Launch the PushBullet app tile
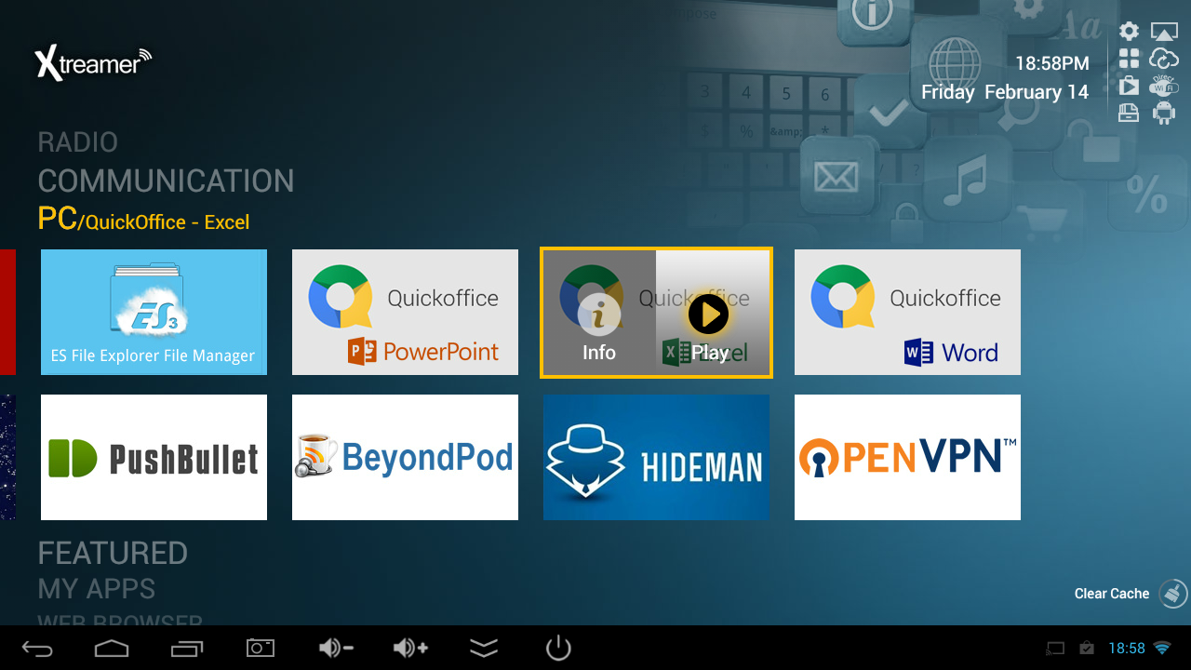The image size is (1191, 670). coord(154,458)
